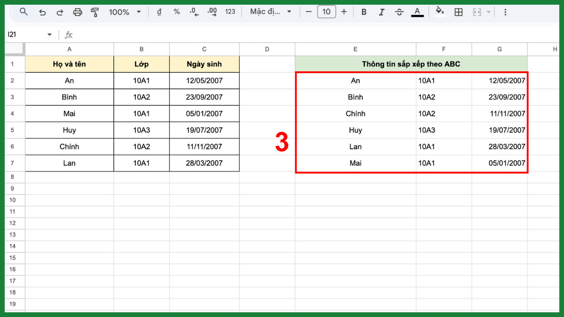Toggle strikethrough formatting
The height and width of the screenshot is (317, 564).
(399, 11)
